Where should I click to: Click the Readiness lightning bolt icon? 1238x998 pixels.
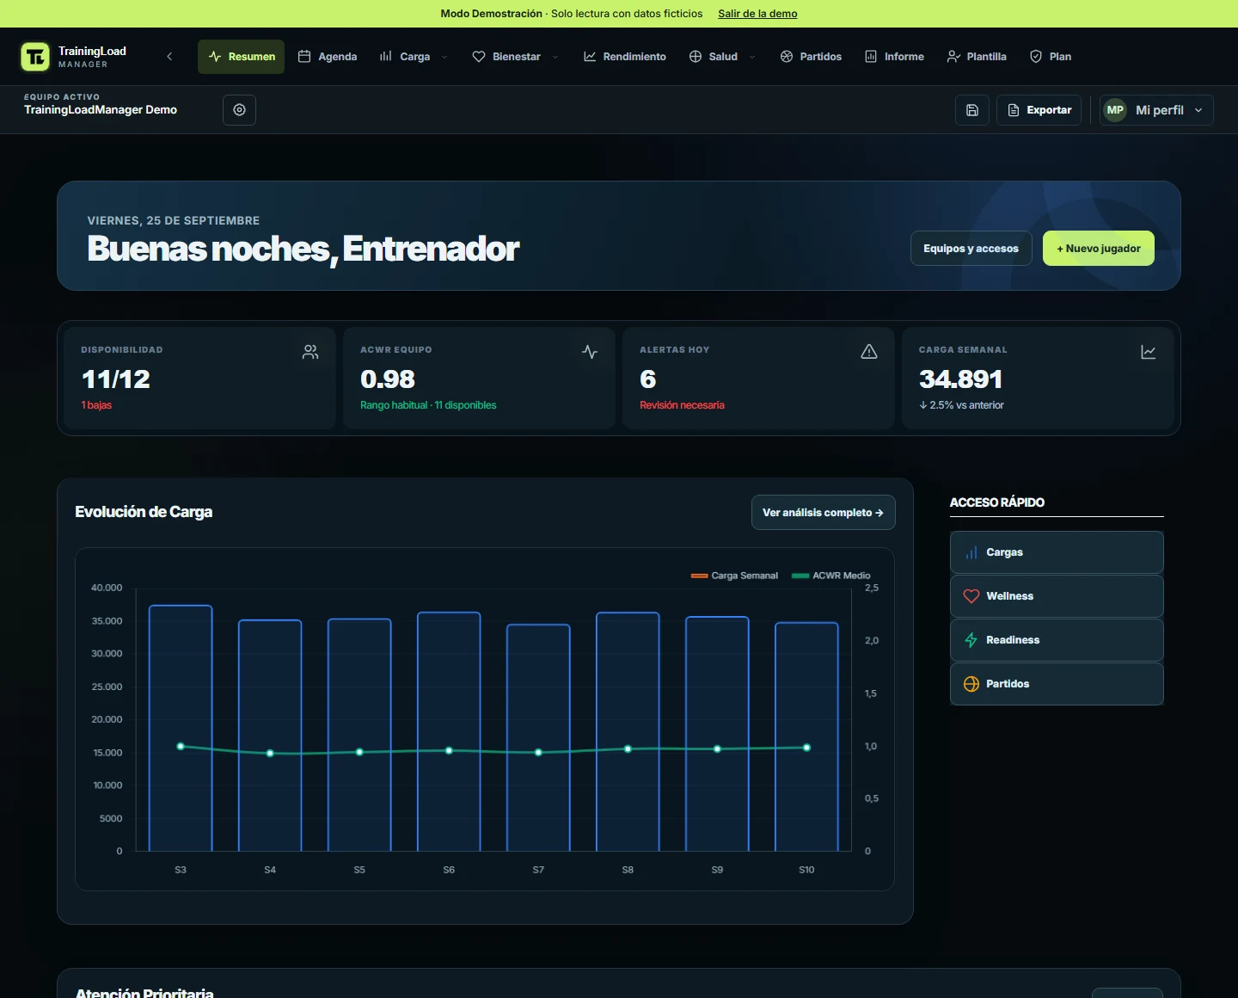point(971,640)
